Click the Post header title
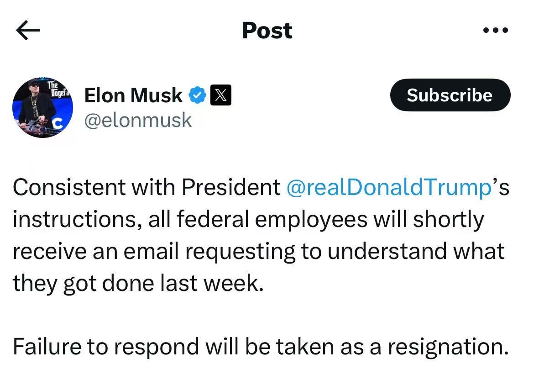534x380 pixels. point(267,30)
